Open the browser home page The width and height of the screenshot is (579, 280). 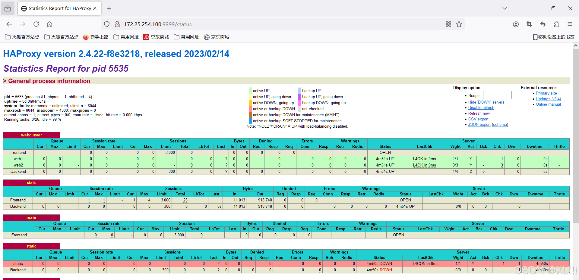[50, 24]
